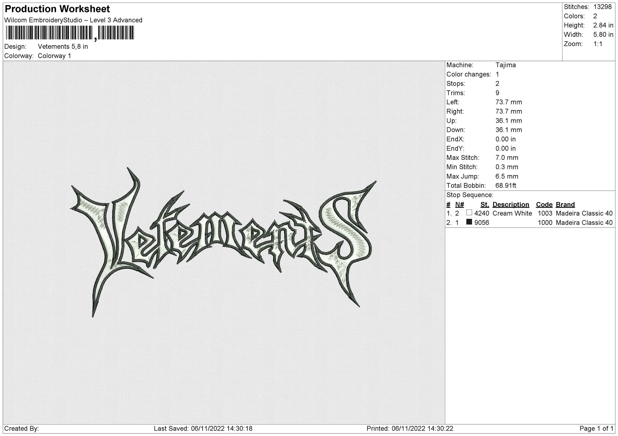Click the Page 1 of 1 indicator
Screen dimensions: 618x436
596,429
